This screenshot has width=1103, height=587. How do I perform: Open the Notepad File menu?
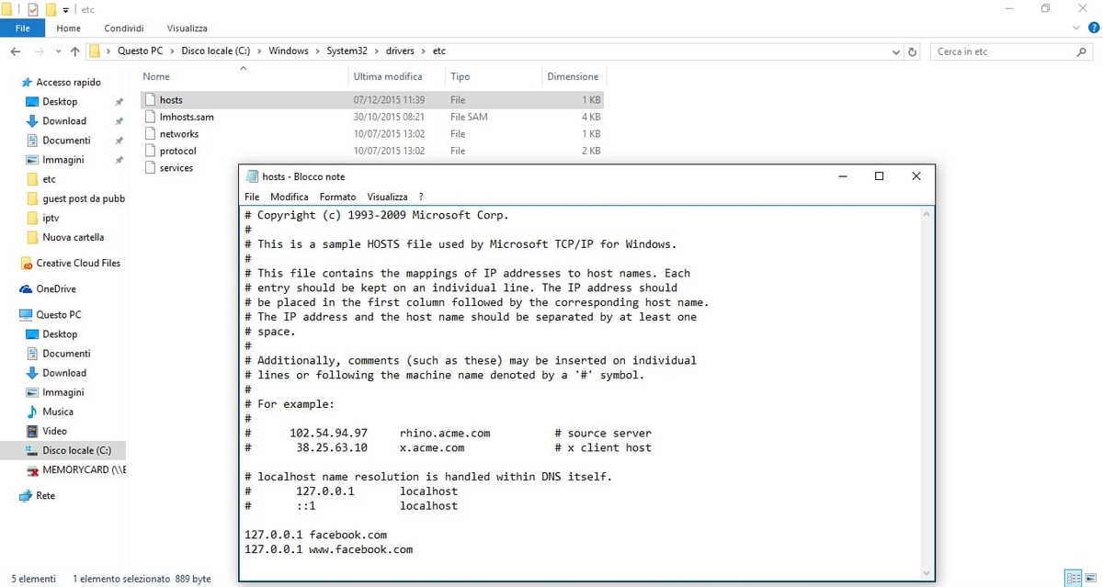pyautogui.click(x=252, y=197)
